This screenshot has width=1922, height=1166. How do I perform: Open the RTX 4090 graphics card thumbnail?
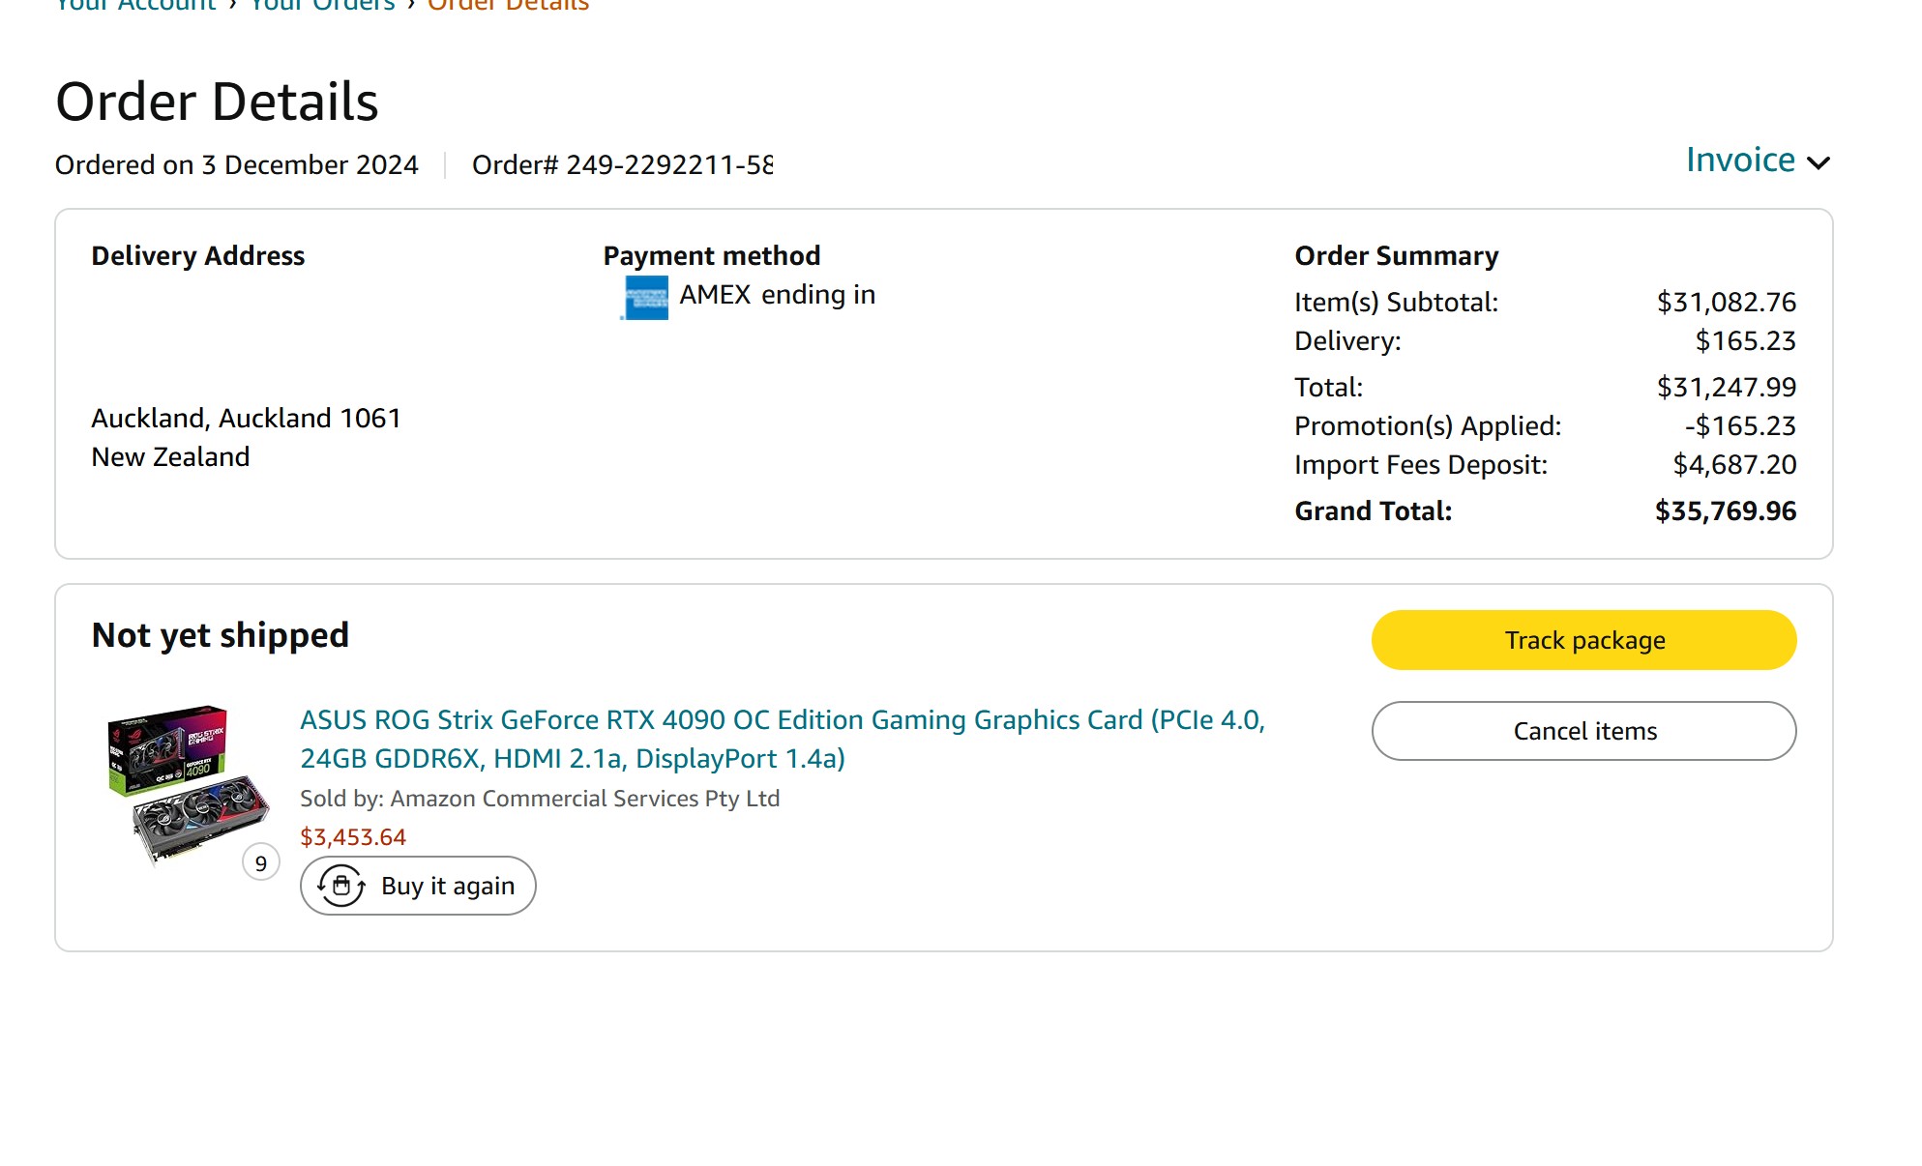tap(188, 783)
